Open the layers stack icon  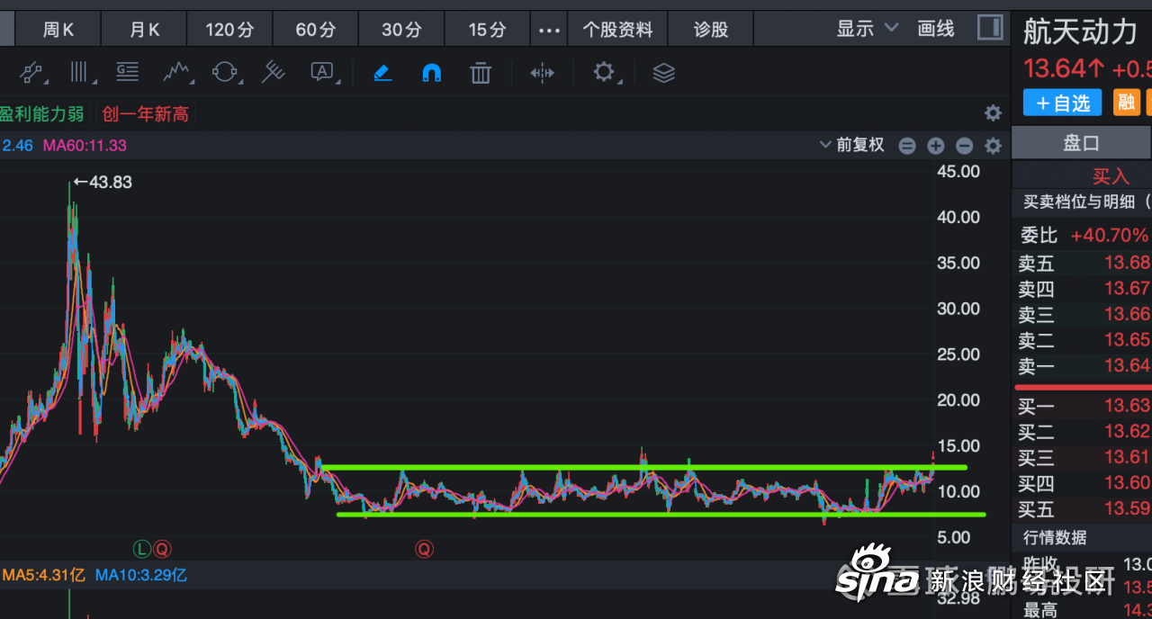pyautogui.click(x=663, y=73)
